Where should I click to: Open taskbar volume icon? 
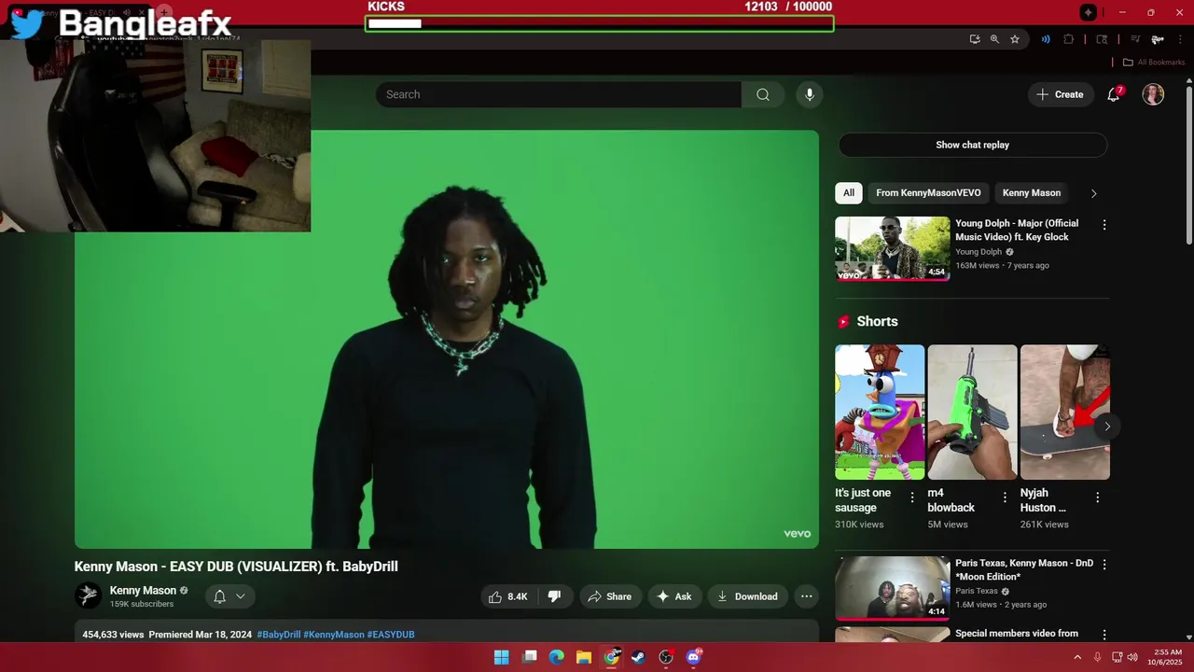tap(1132, 657)
